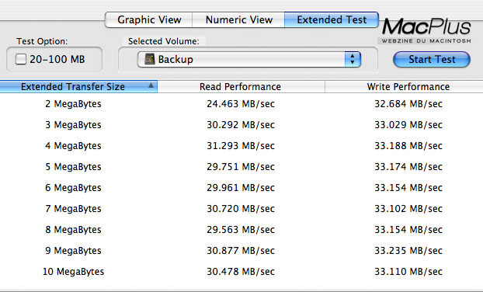Select the 7 MegaBytes transfer row
483x292 pixels.
pos(241,209)
